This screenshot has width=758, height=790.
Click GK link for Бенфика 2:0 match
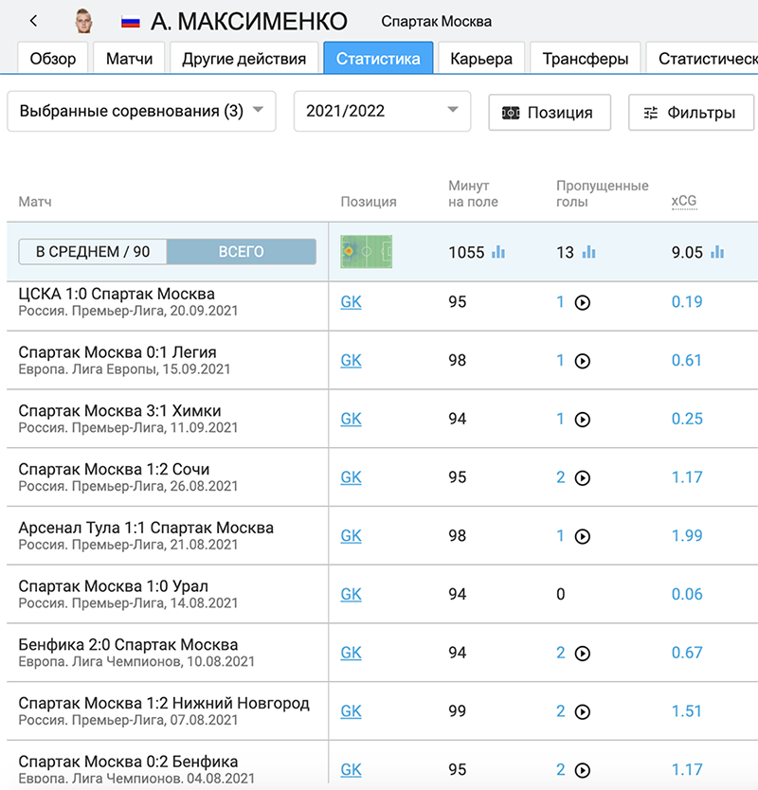[351, 653]
